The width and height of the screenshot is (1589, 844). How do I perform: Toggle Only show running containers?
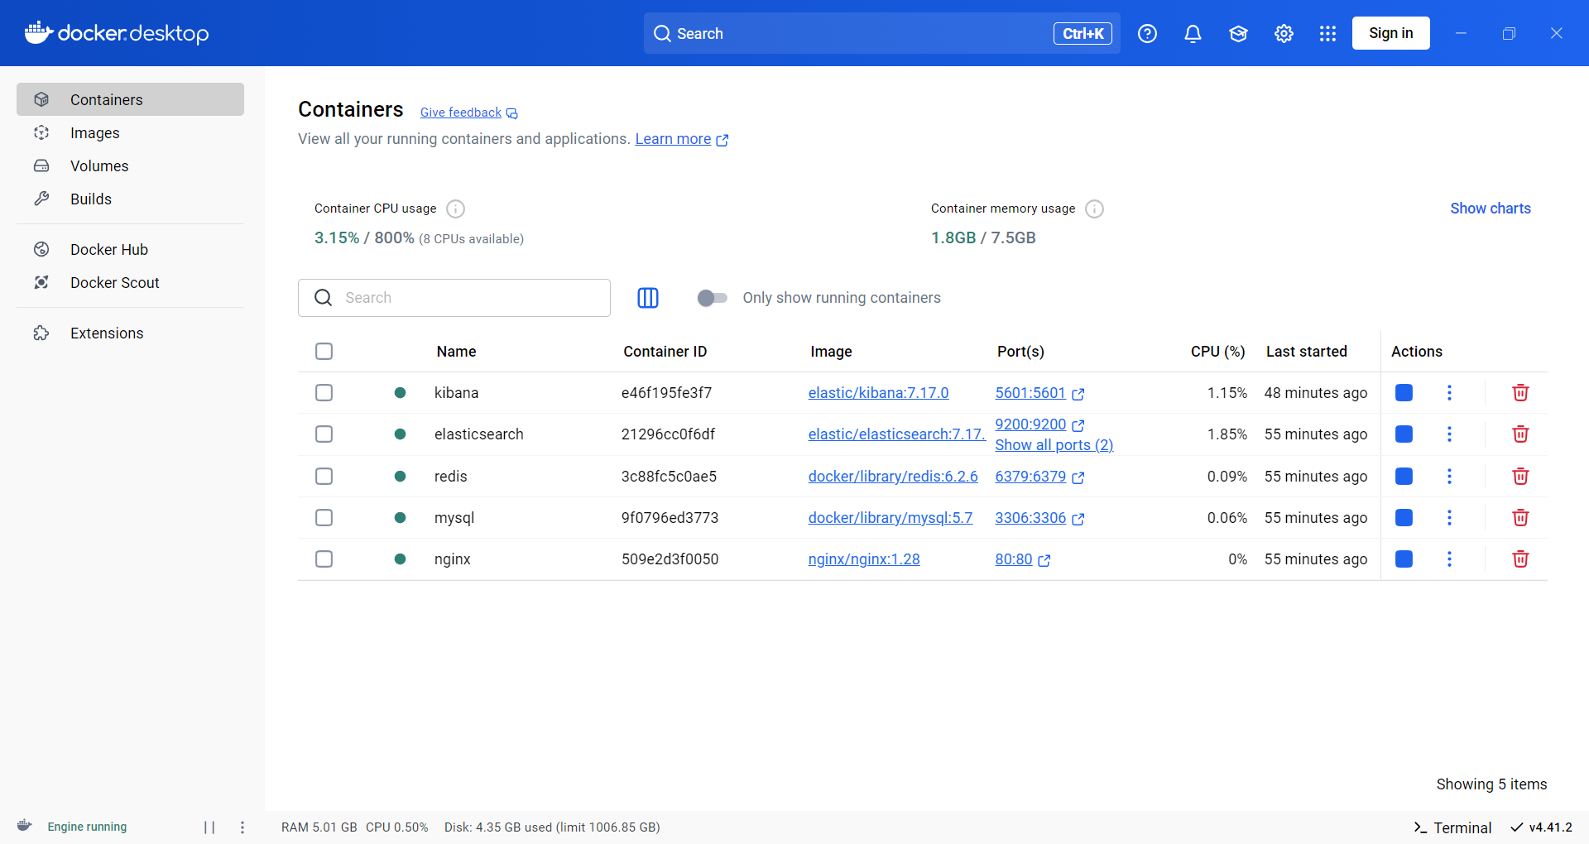point(712,298)
